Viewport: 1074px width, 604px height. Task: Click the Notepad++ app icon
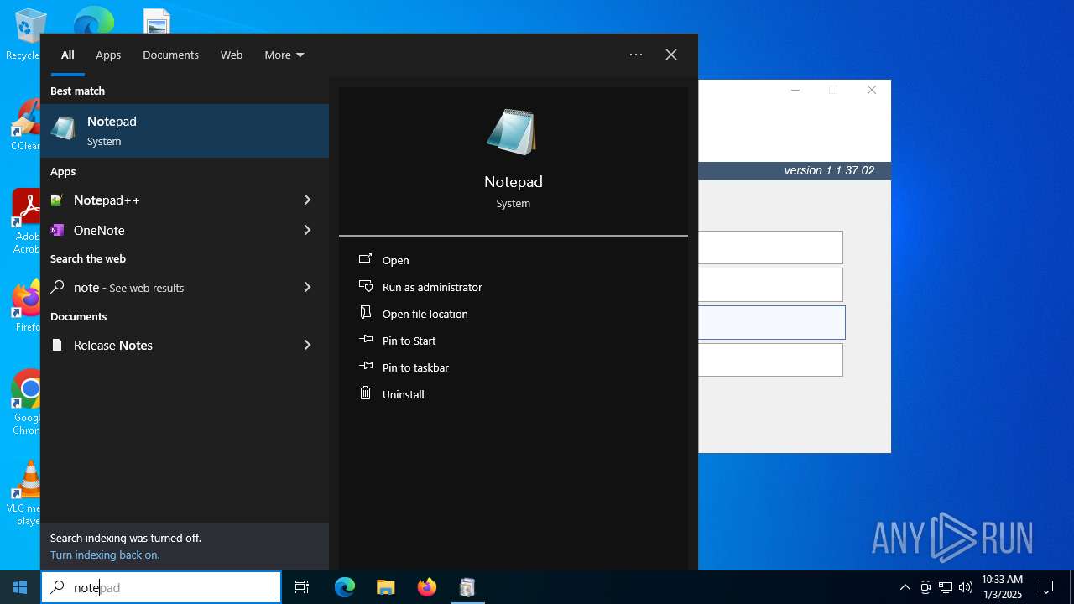click(x=57, y=200)
